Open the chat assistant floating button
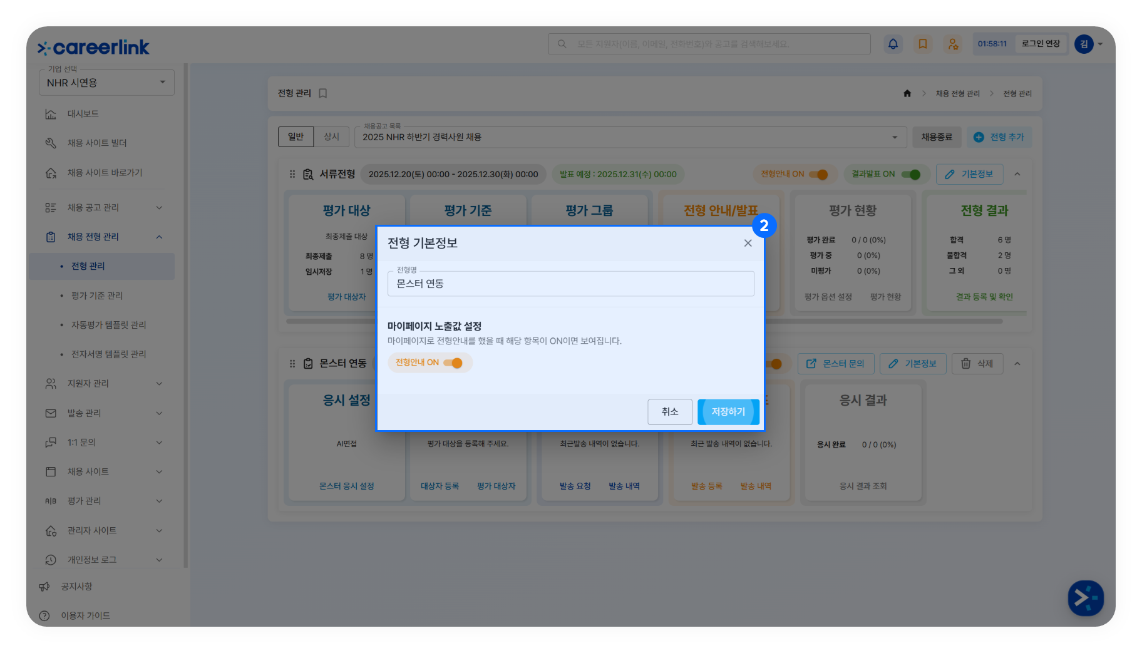The image size is (1142, 653). coord(1086,599)
